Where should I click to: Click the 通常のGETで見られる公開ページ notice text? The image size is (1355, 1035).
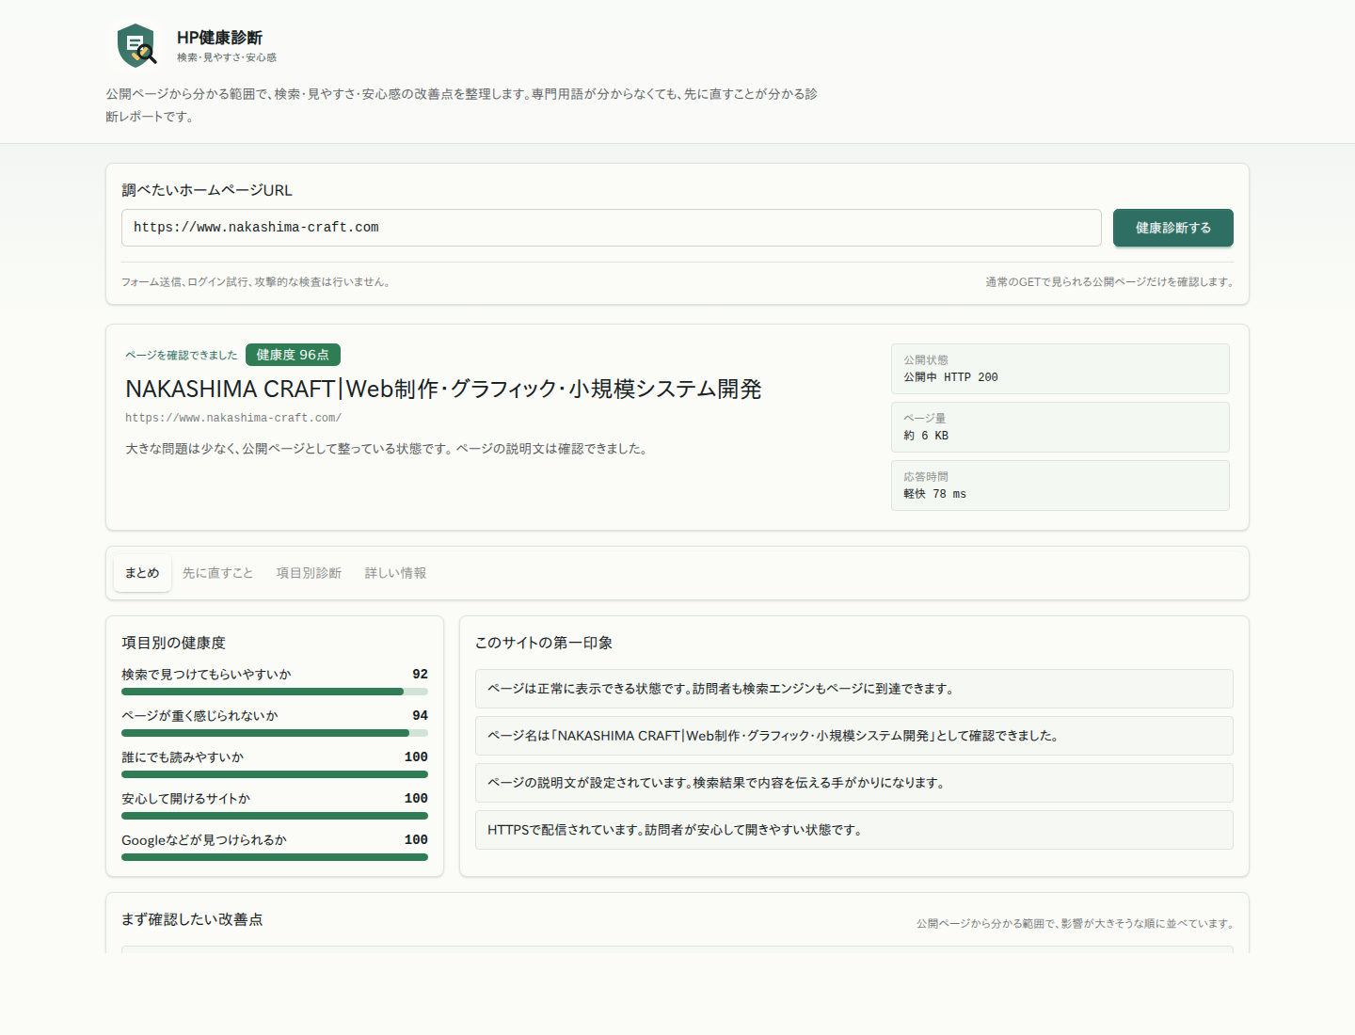click(x=1109, y=281)
